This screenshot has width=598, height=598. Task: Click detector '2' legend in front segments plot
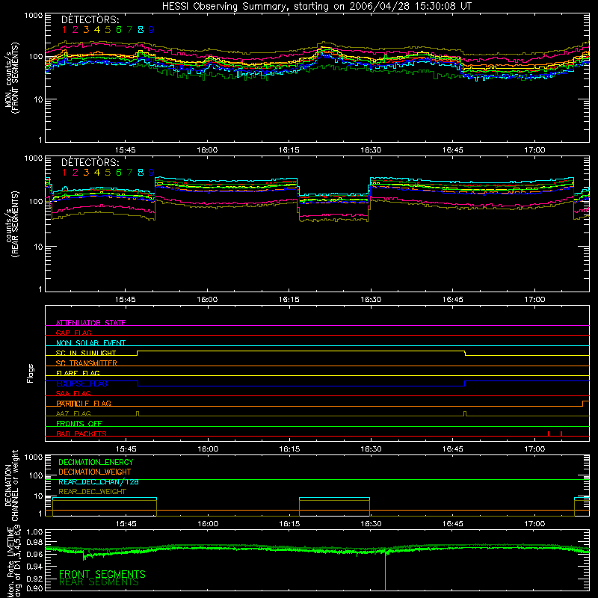(75, 30)
